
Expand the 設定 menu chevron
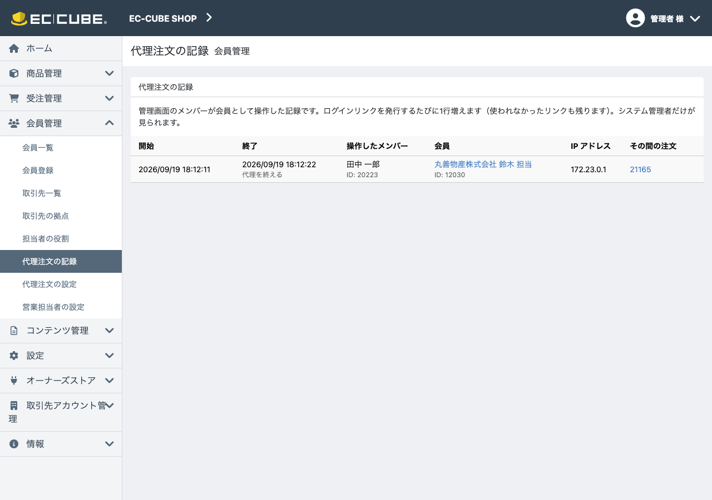tap(110, 356)
